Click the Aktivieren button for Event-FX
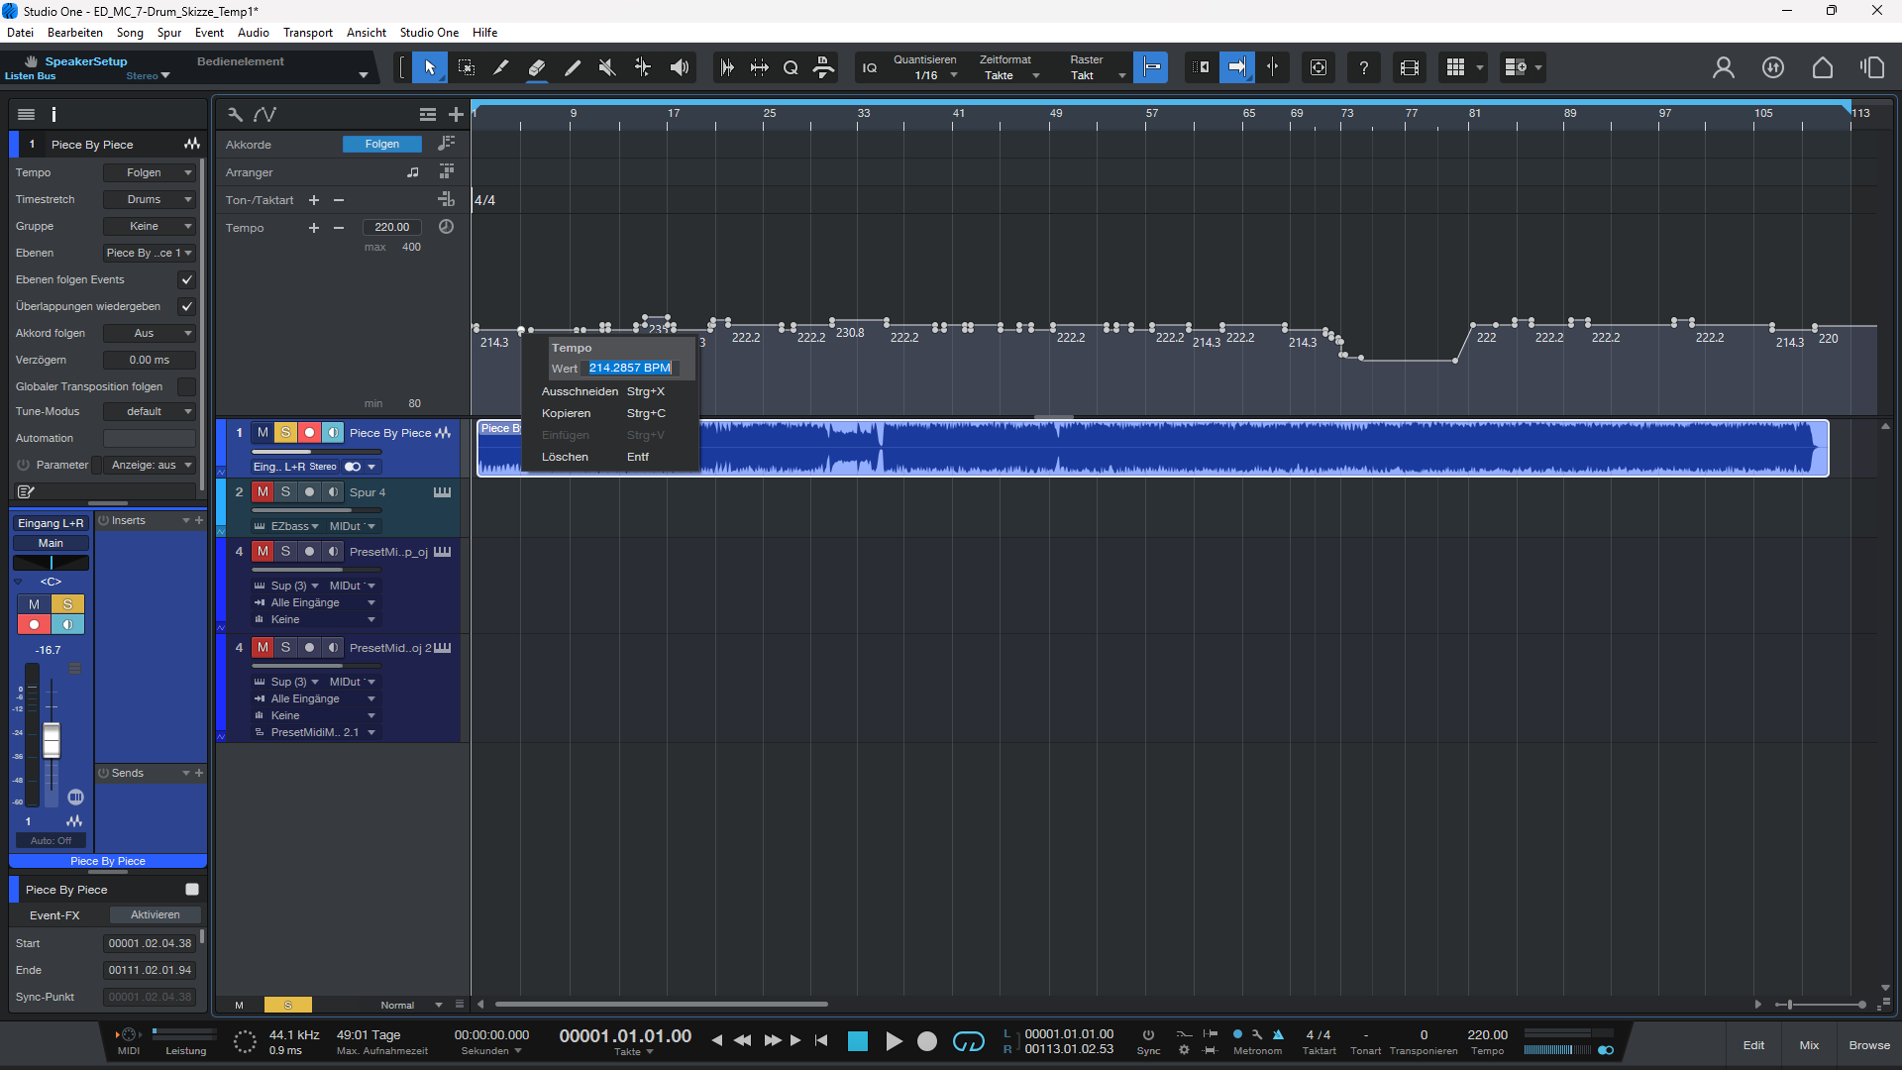 [155, 914]
